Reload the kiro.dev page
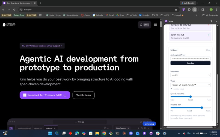Viewport: 220px width, 137px height. 14,10
